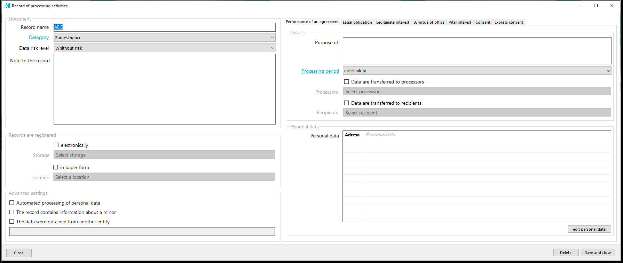Screen dimensions: 623x263
Task: Open the Legitimate interest tab
Action: [x=393, y=22]
